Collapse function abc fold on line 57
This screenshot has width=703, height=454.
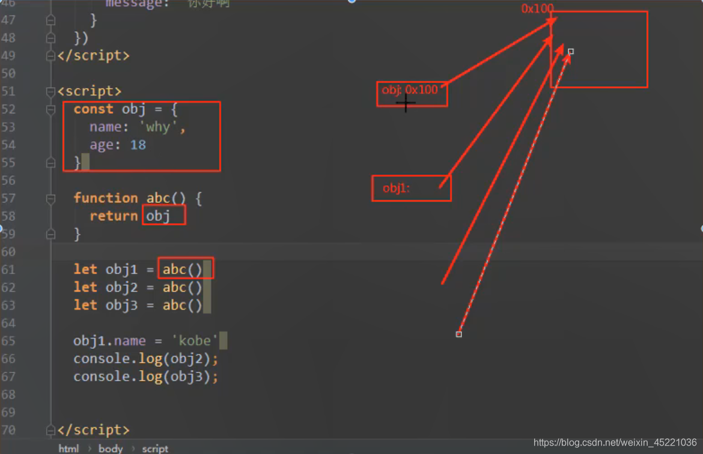pyautogui.click(x=50, y=199)
